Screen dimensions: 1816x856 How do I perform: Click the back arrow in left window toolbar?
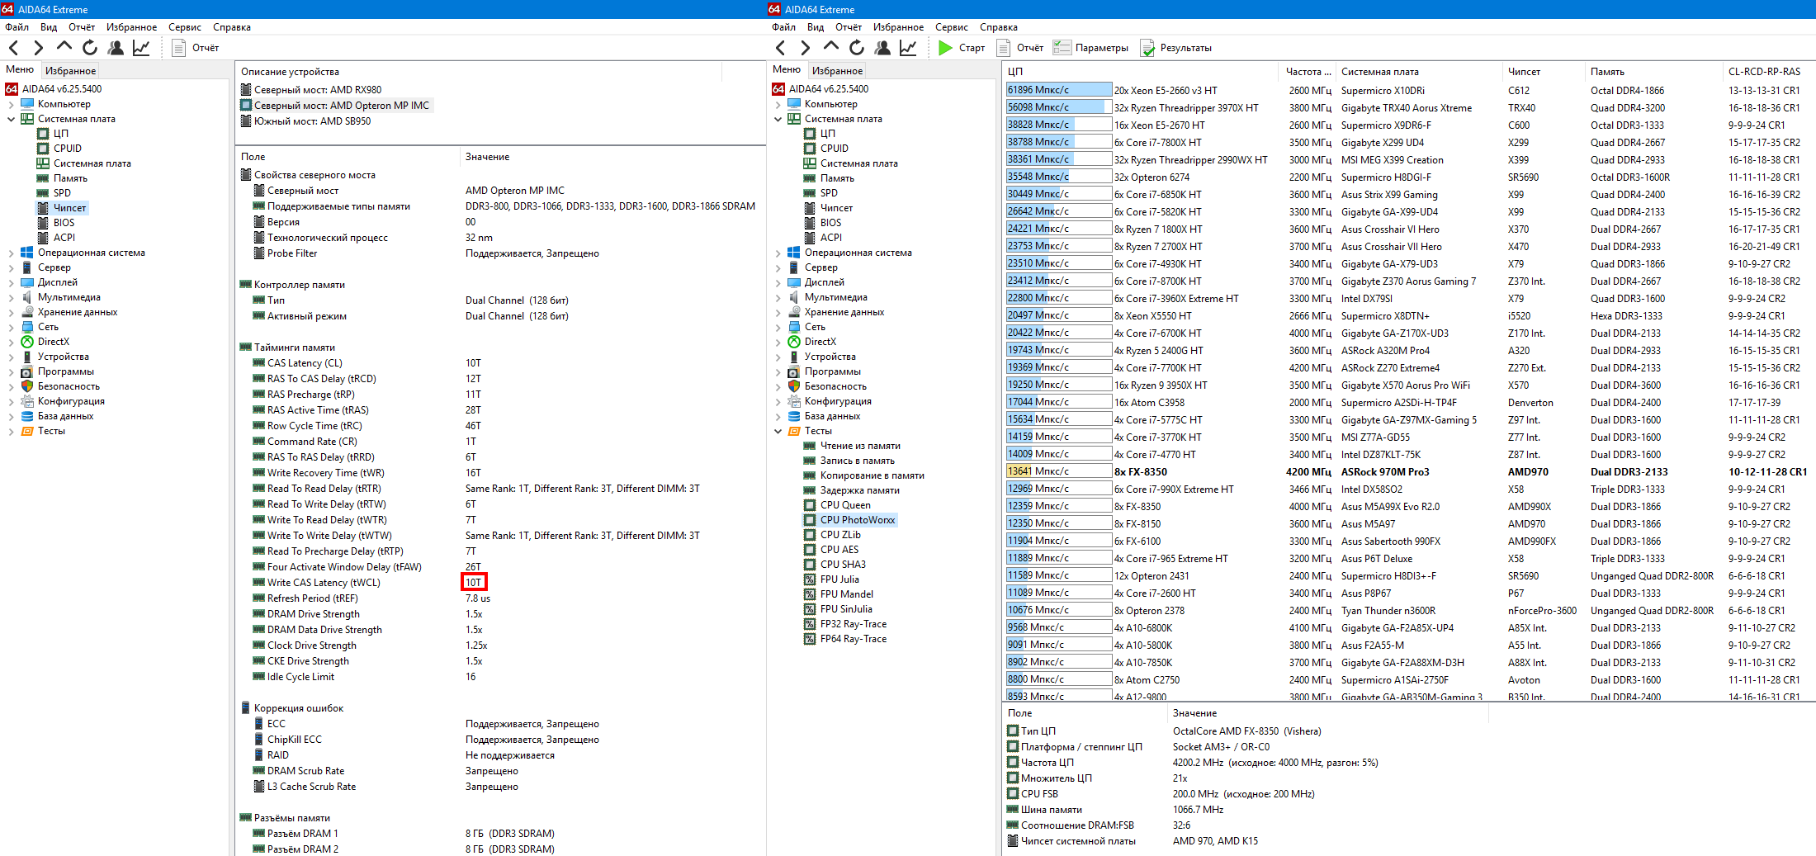[14, 48]
